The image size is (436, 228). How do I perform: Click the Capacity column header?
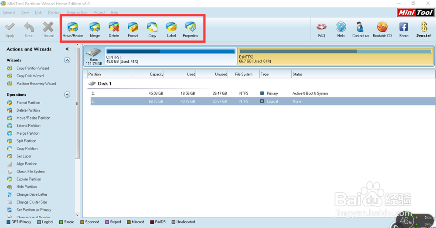tap(148, 74)
